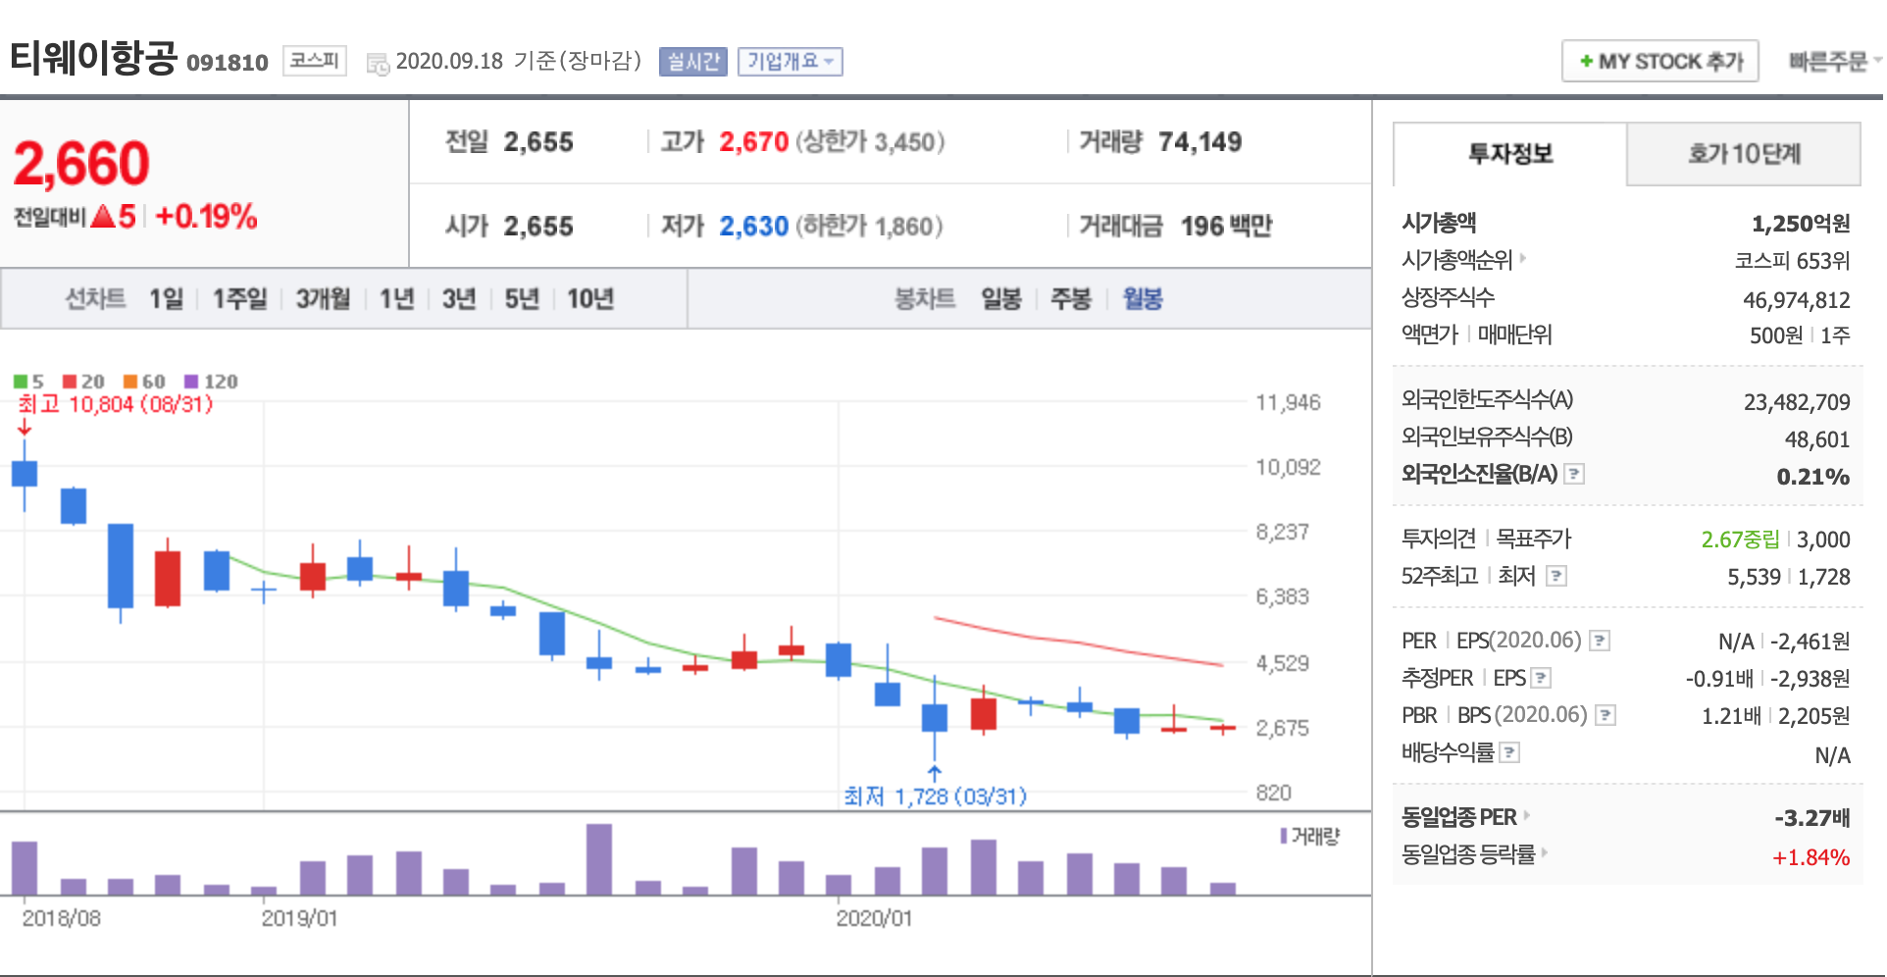Click the stock code 091810

(x=228, y=63)
